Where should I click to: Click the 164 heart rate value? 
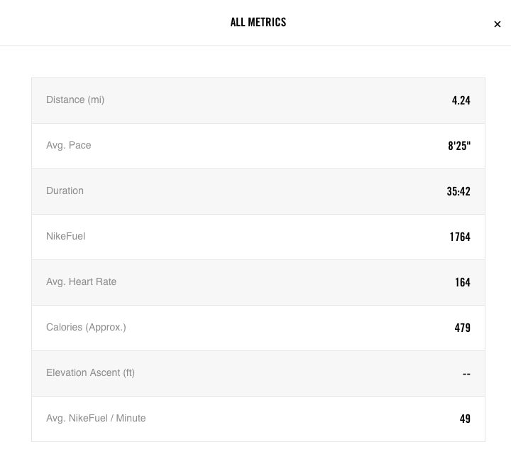[463, 282]
